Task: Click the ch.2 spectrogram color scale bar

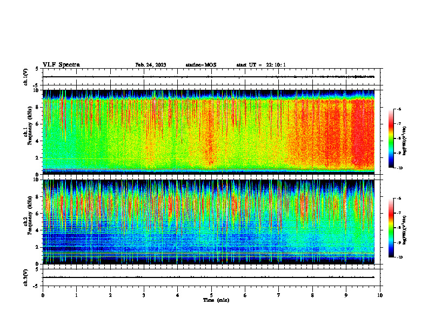Action: click(391, 228)
